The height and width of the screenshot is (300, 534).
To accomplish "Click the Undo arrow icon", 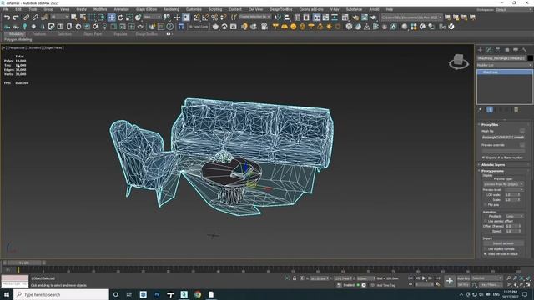I will (x=8, y=17).
